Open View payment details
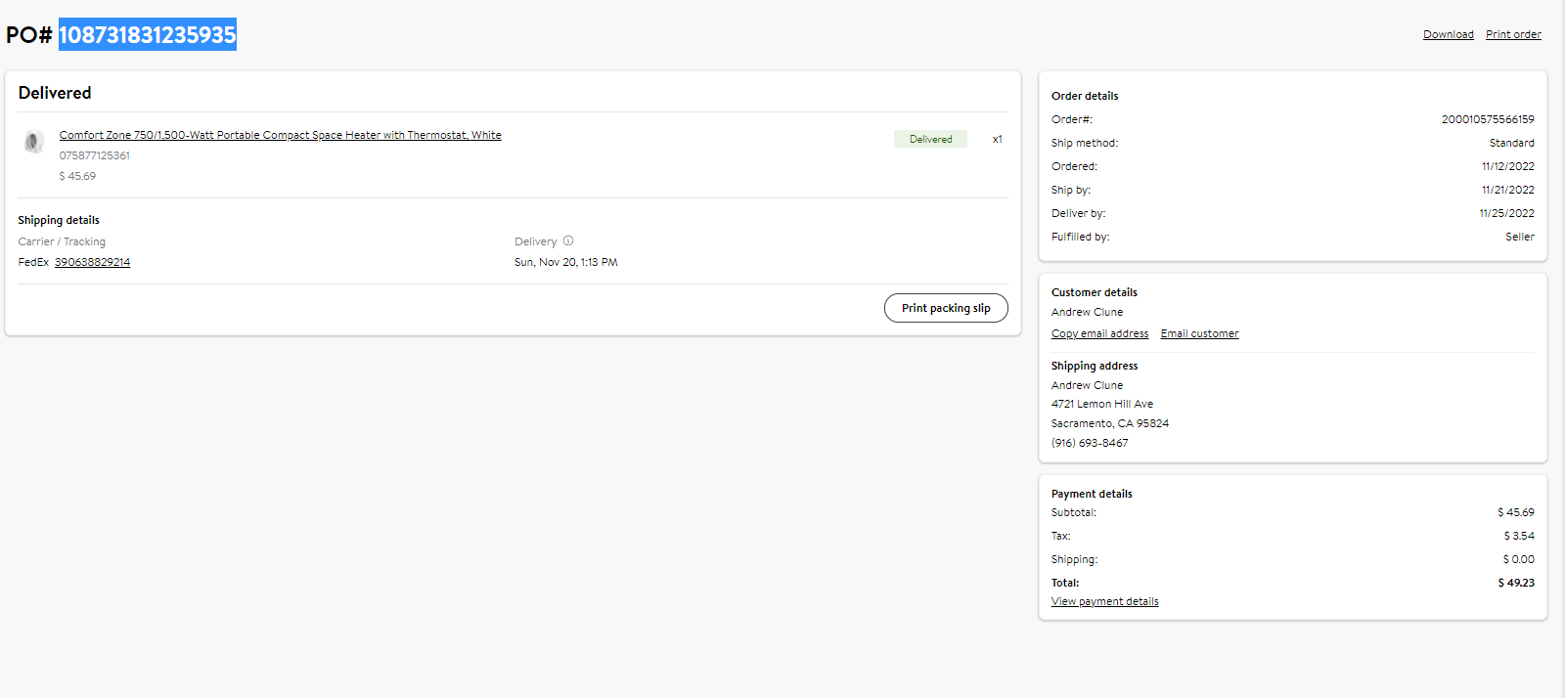 tap(1104, 601)
